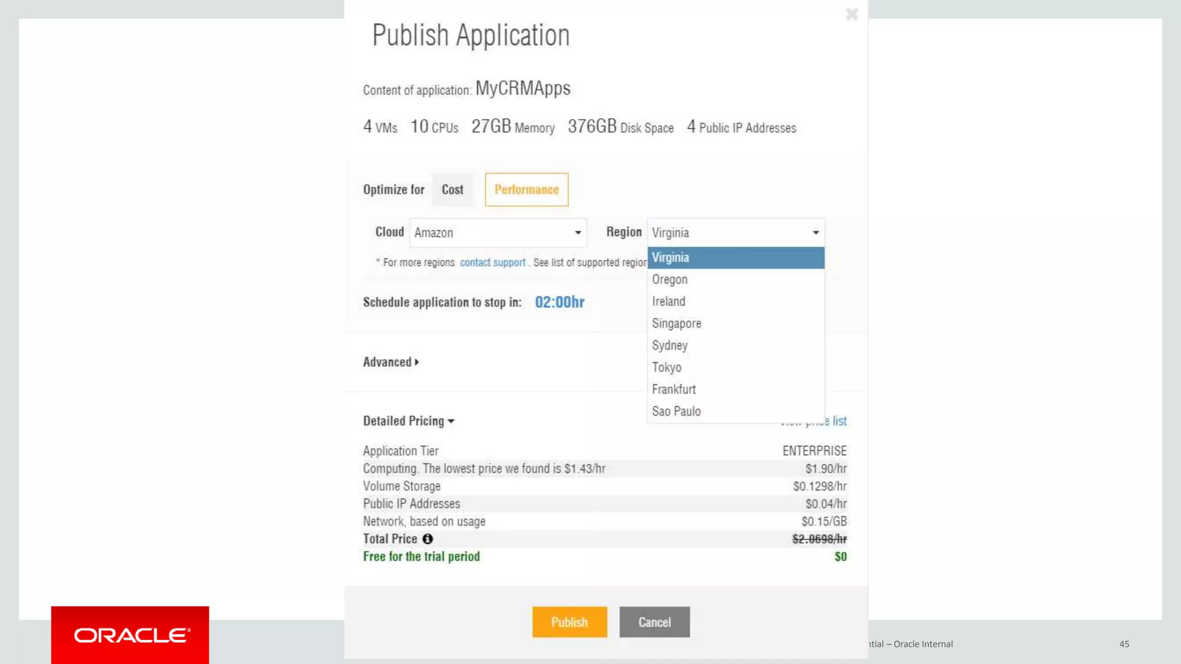Click the struck-through $2.0698/hr total
The width and height of the screenshot is (1181, 664).
click(819, 539)
